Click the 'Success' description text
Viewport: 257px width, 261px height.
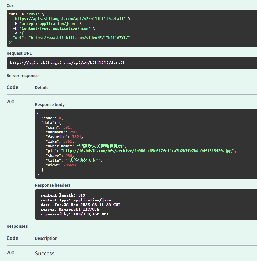pos(45,253)
